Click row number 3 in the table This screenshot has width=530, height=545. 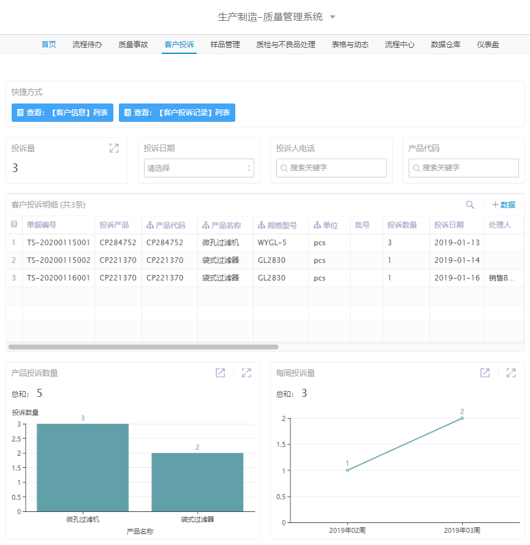[x=13, y=278]
